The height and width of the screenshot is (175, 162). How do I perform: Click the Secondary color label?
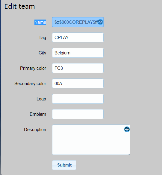click(30, 84)
